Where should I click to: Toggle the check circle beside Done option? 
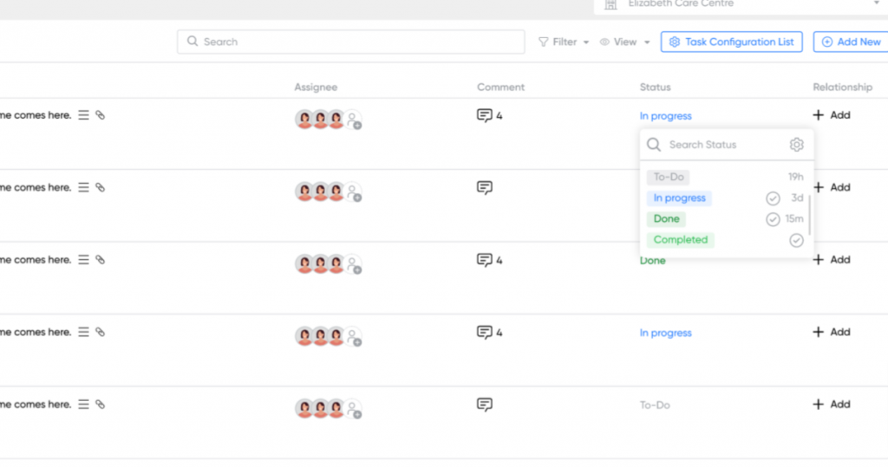[773, 219]
